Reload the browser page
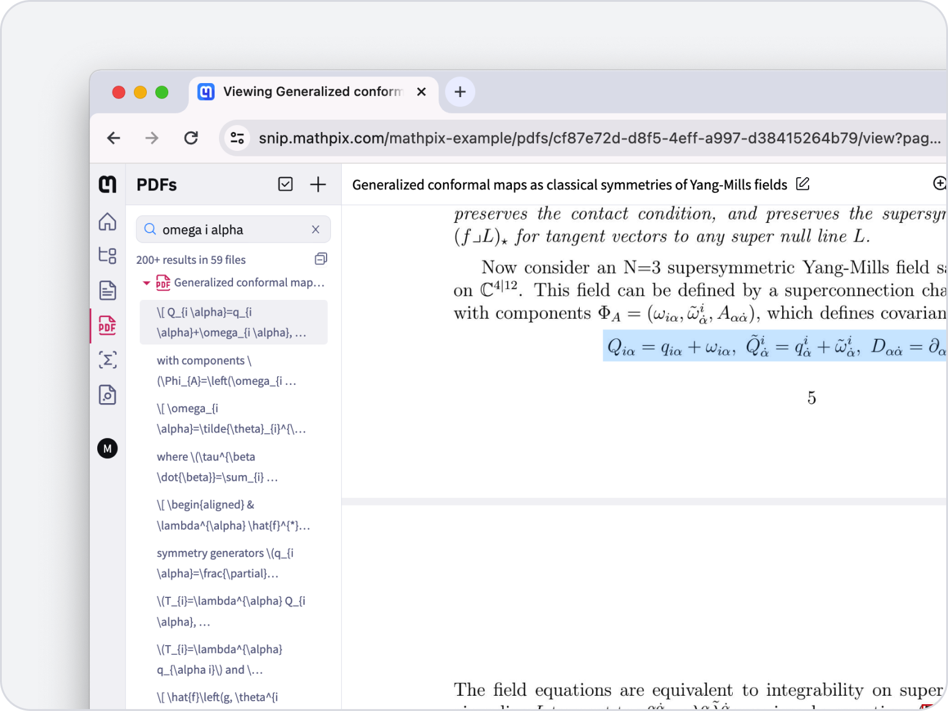The image size is (948, 711). [191, 138]
